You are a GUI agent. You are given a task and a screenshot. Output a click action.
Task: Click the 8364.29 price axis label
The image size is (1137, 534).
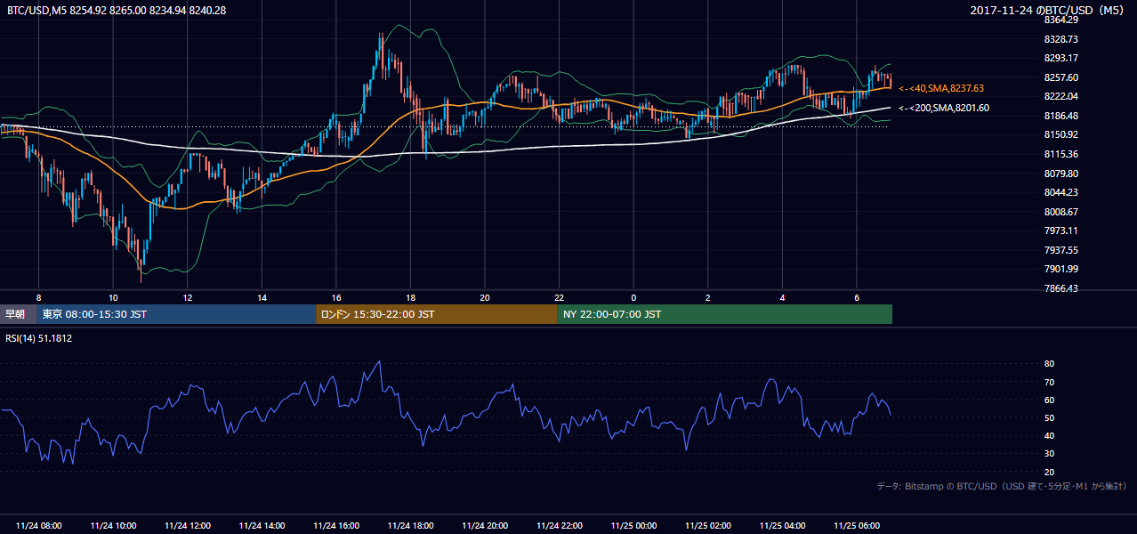click(x=1060, y=20)
